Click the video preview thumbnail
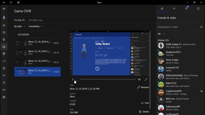This screenshot has width=205, height=115. [110, 53]
